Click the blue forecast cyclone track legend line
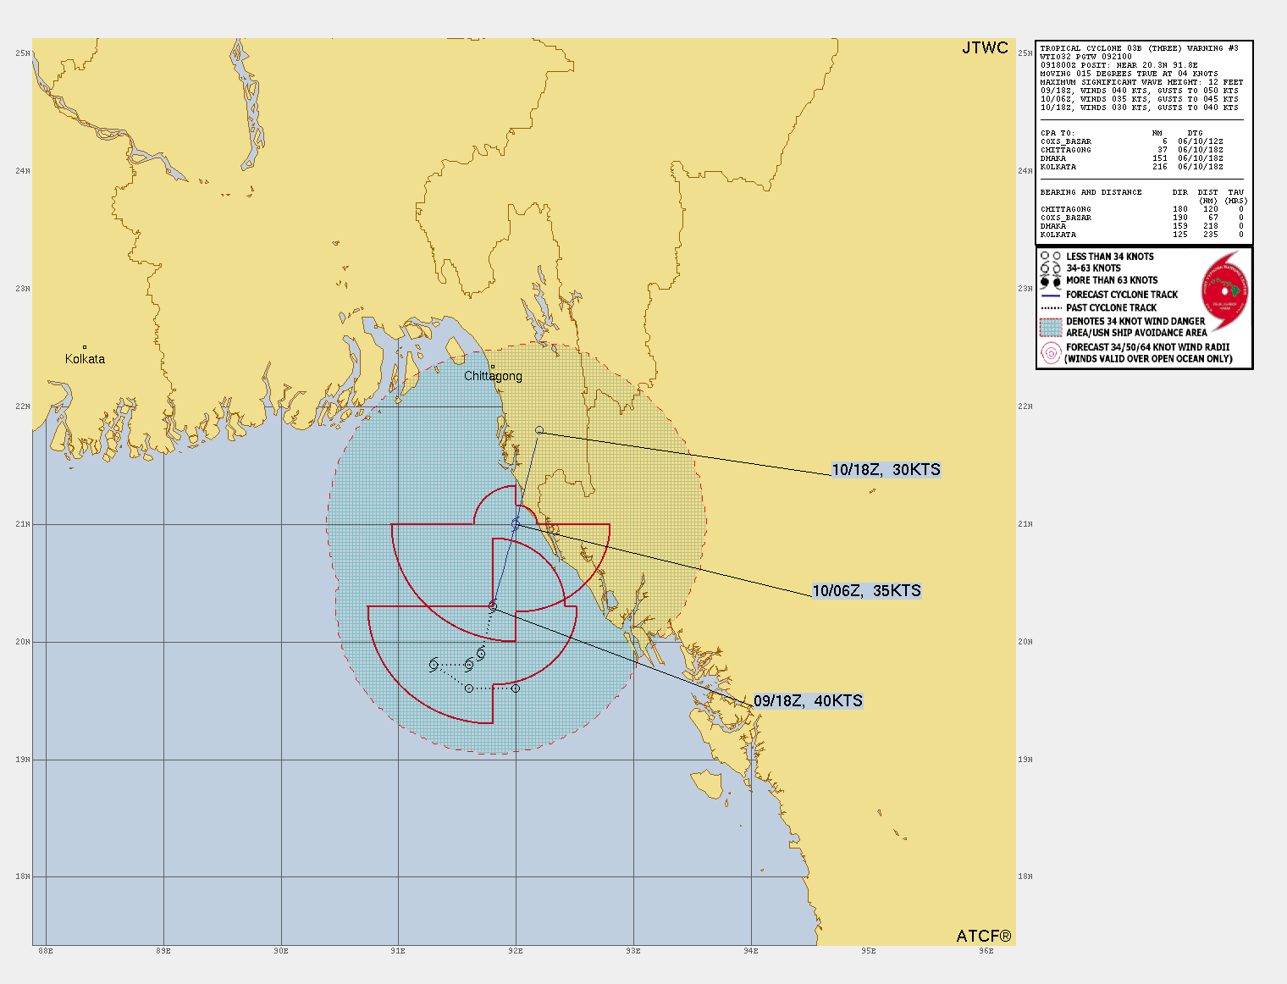The width and height of the screenshot is (1287, 984). click(1051, 296)
